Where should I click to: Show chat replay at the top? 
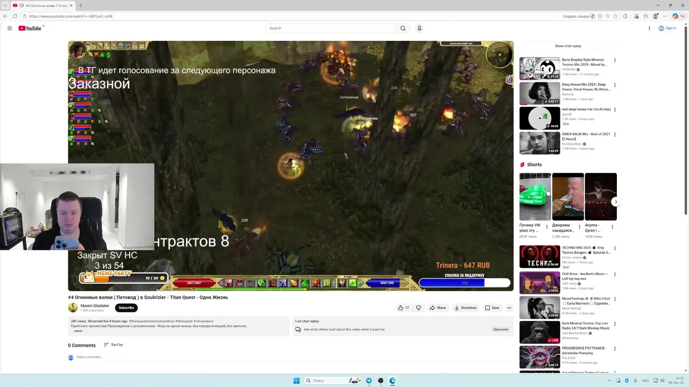(568, 46)
